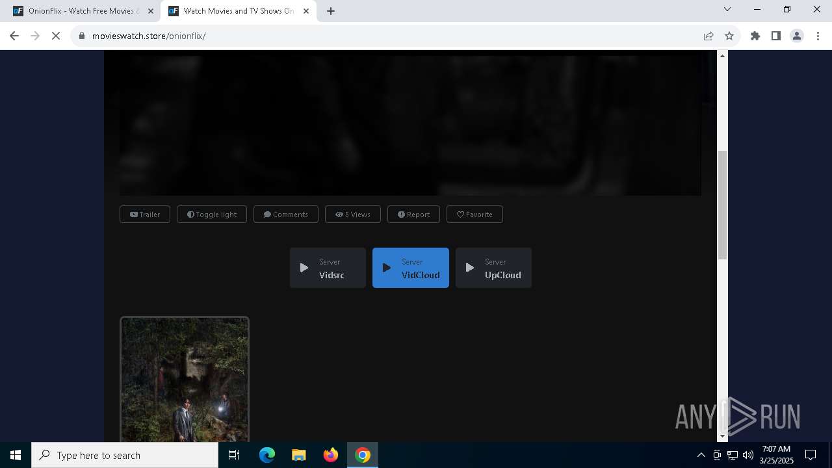Switch to OnionFlix - Watch Free Movies tab

coord(83,11)
